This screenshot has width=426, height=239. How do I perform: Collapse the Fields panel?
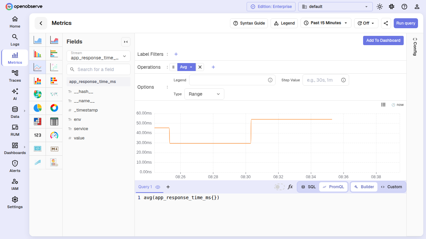click(126, 41)
